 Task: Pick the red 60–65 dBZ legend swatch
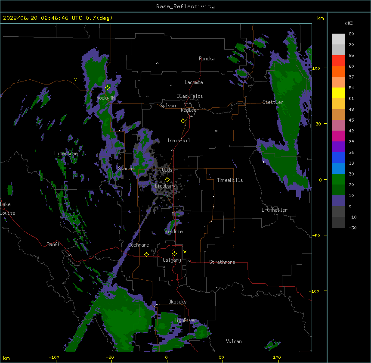tap(338, 61)
